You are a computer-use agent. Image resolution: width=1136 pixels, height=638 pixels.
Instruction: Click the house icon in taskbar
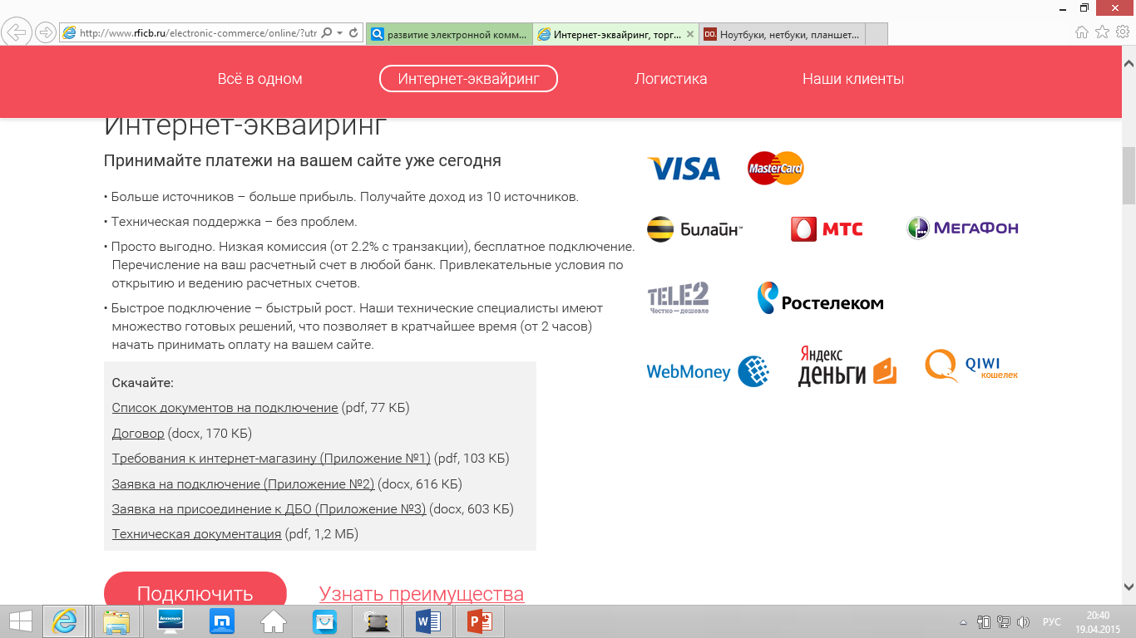tap(274, 621)
